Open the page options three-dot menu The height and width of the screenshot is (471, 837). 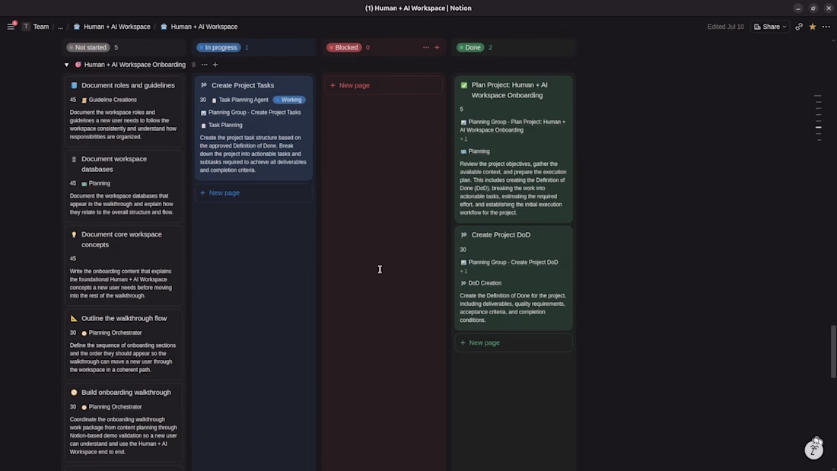pyautogui.click(x=826, y=27)
